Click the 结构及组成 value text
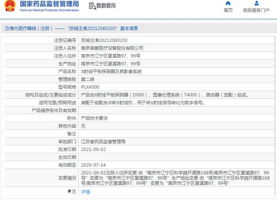This screenshot has width=277, height=200. 165,95
